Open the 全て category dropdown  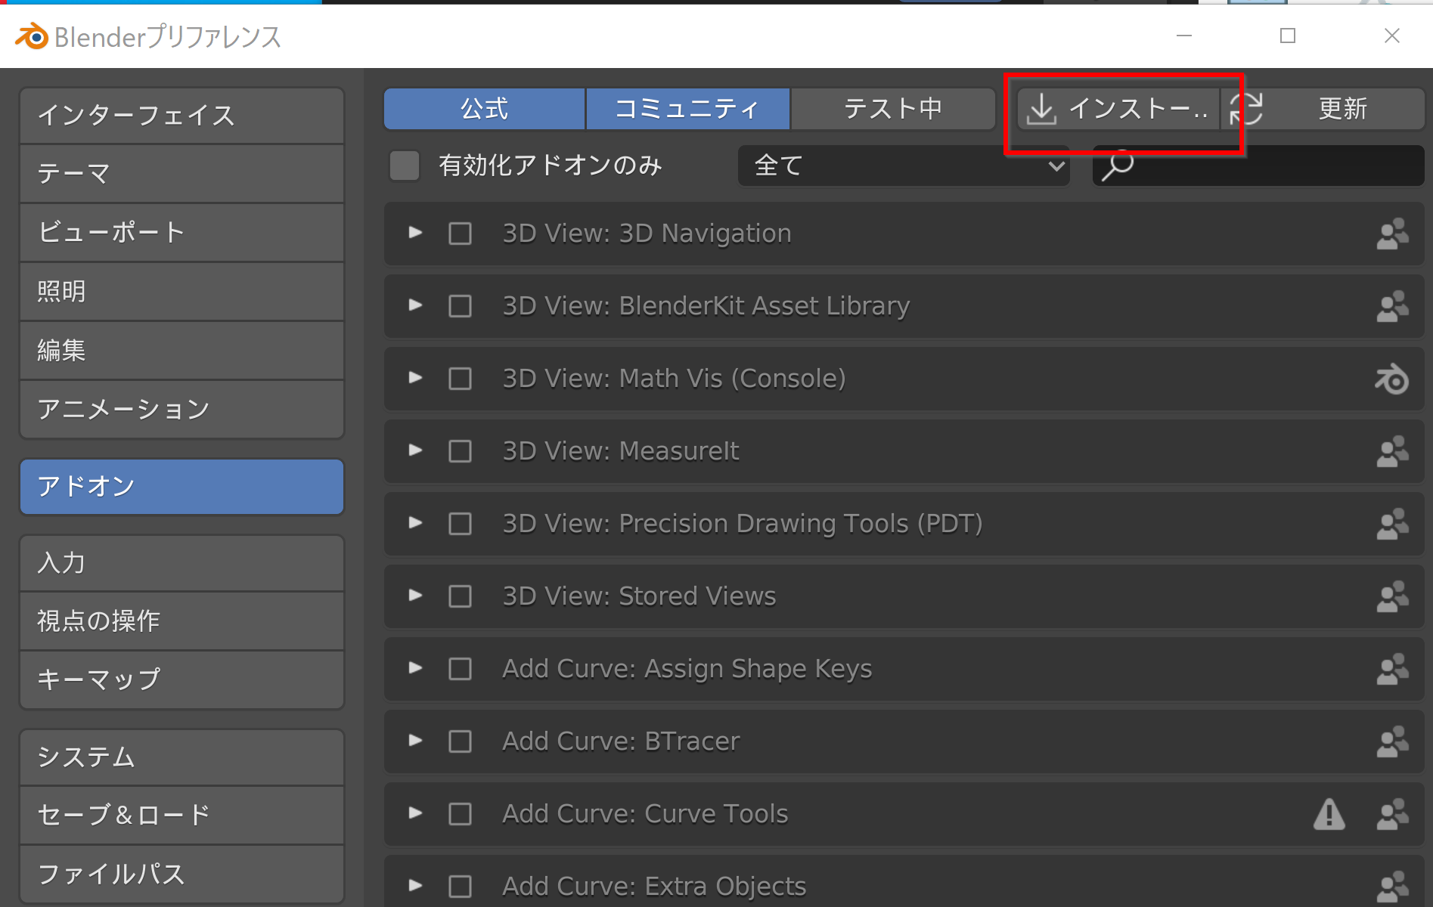[x=904, y=166]
